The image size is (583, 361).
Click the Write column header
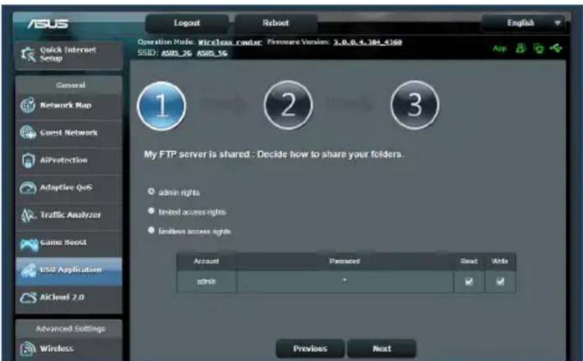(x=500, y=261)
